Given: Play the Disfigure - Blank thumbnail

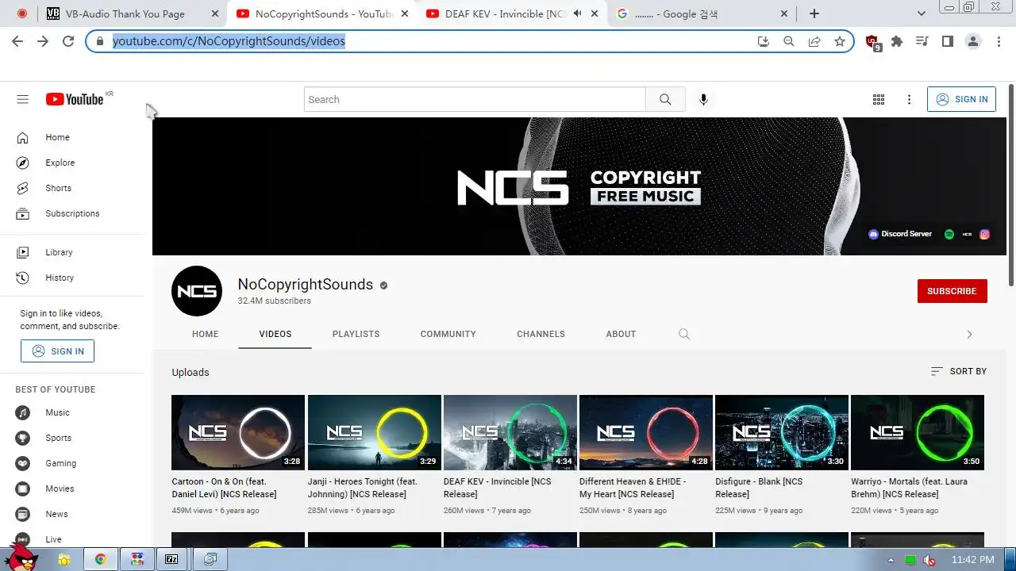Looking at the screenshot, I should click(x=782, y=432).
